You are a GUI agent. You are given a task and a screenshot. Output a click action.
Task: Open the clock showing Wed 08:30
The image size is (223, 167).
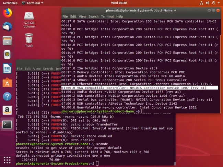click(x=119, y=3)
